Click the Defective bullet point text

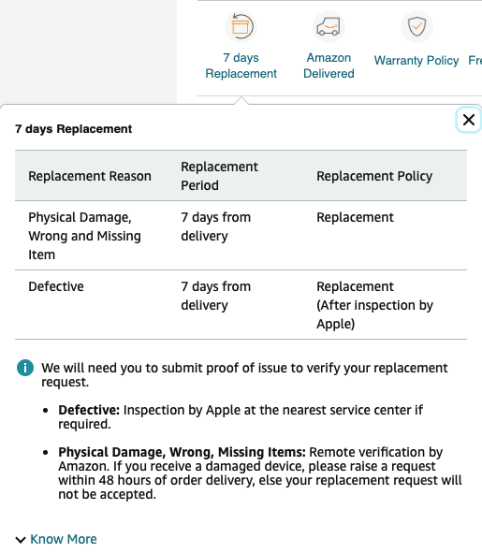pyautogui.click(x=241, y=417)
